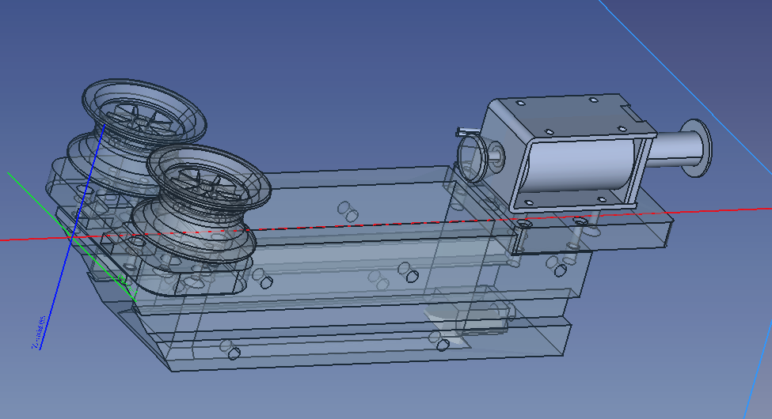This screenshot has width=772, height=419.
Task: Click the blue Z-axis label text
Action: pos(39,333)
